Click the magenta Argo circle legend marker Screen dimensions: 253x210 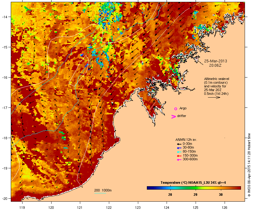176,109
